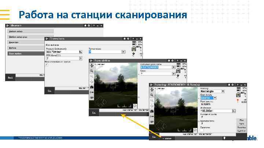Click Back button in Measure window
This screenshot has width=264, height=148.
click(x=10, y=78)
